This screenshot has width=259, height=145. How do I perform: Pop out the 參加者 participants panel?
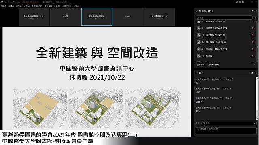pyautogui.click(x=252, y=11)
